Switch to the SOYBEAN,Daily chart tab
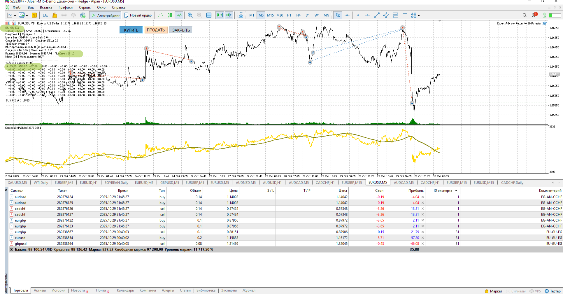Screen dimensions: 563x294 [x=116, y=183]
